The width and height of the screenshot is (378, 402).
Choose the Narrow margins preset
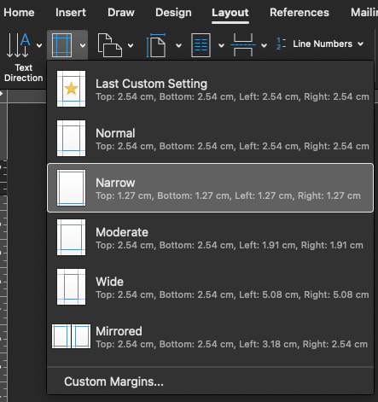coord(210,188)
